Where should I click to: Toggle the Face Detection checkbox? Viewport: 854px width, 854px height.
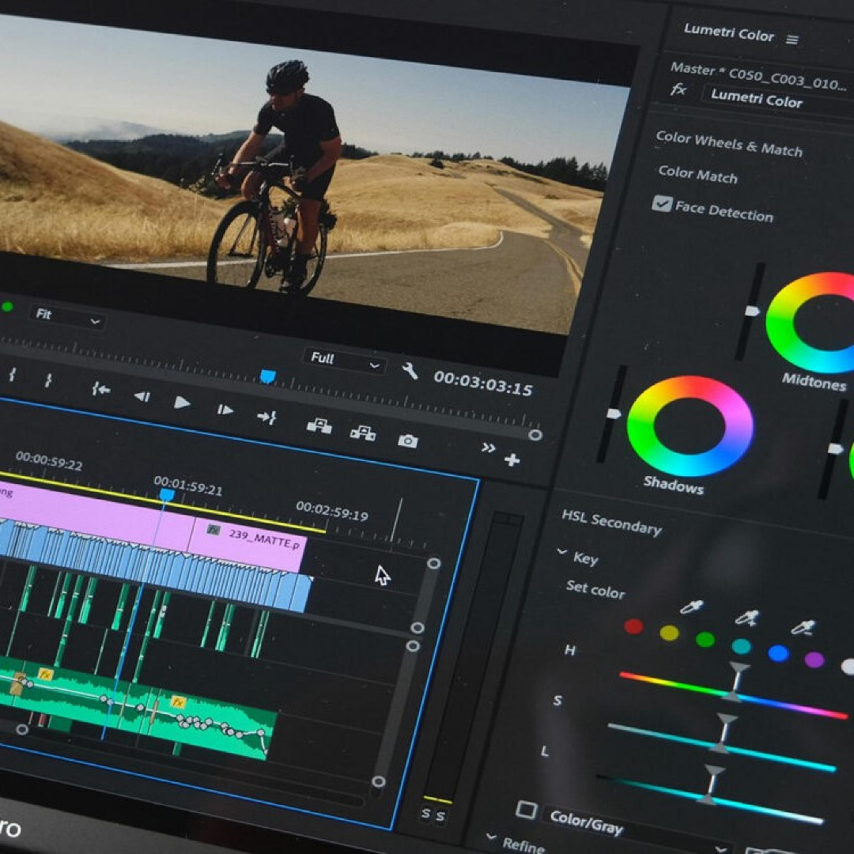[x=662, y=204]
